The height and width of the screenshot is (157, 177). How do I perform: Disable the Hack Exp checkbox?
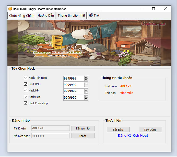pos(26,97)
